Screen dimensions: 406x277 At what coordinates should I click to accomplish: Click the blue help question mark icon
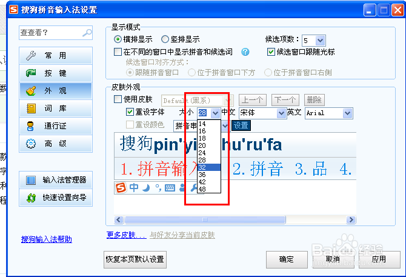tap(245, 52)
